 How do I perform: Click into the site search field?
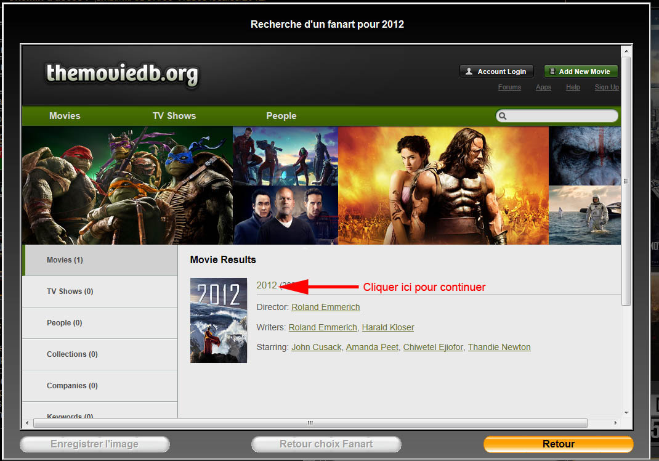pyautogui.click(x=557, y=116)
